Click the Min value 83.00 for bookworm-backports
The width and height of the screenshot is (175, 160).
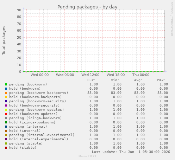click(116, 93)
